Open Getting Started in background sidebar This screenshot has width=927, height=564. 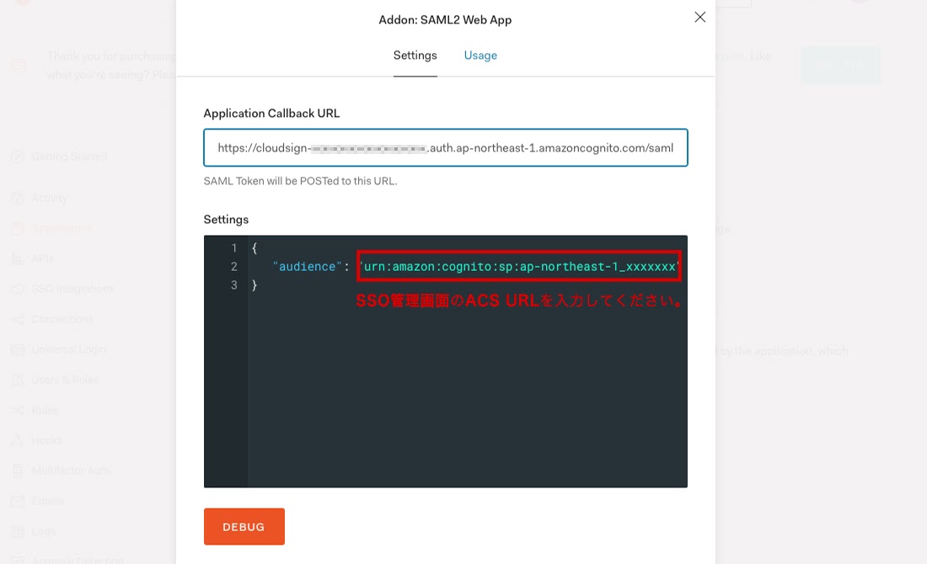click(69, 157)
